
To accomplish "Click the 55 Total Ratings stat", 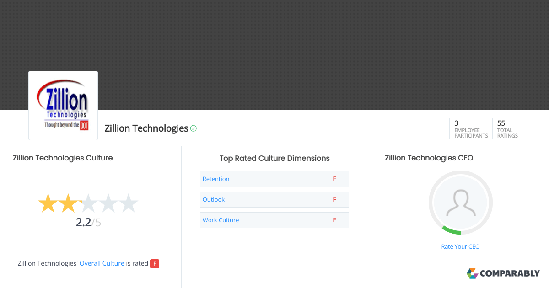I will coord(508,129).
